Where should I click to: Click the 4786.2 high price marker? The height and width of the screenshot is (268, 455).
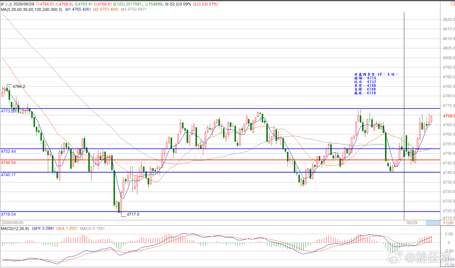19,86
